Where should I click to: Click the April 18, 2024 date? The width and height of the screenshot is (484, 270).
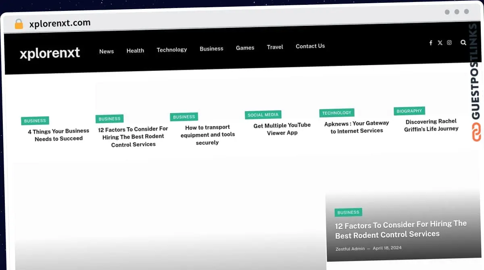(387, 248)
